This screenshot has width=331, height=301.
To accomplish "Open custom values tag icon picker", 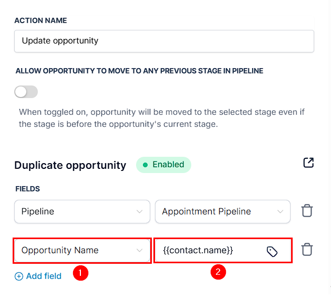I will tap(272, 251).
